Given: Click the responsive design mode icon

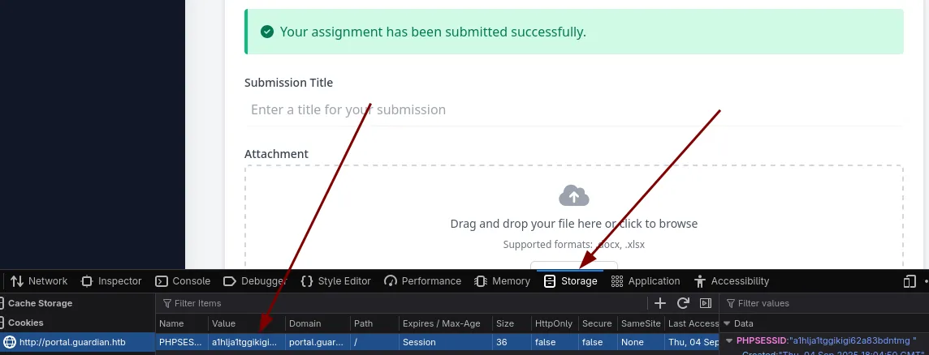Looking at the screenshot, I should coord(909,281).
